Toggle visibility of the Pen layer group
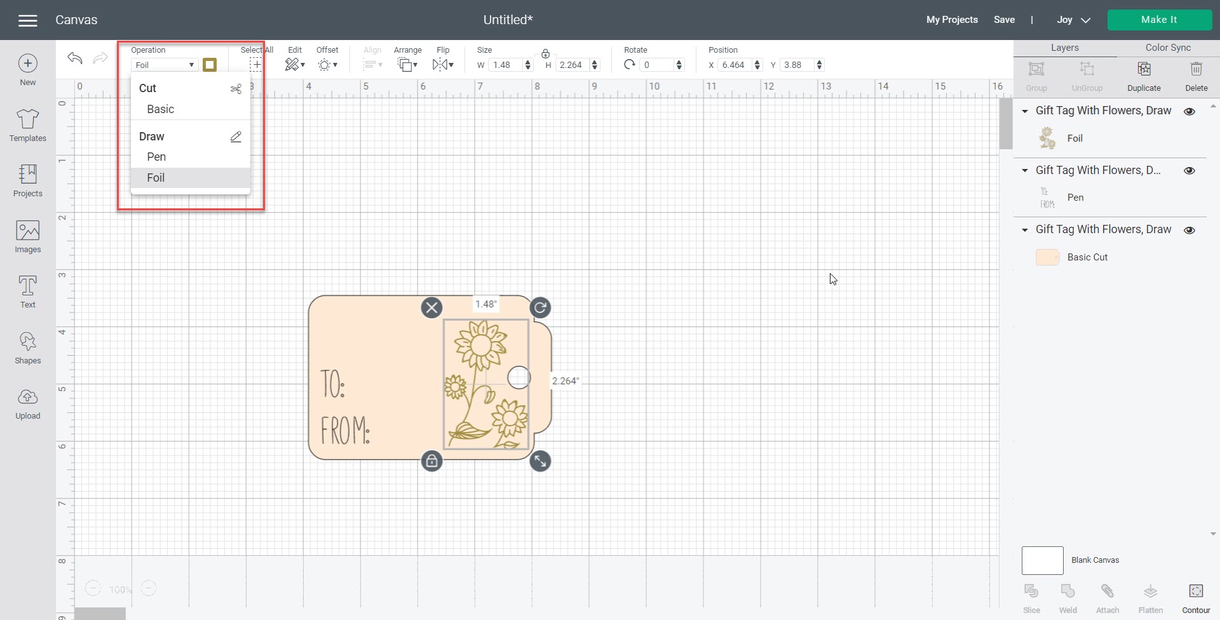The width and height of the screenshot is (1220, 620). point(1189,170)
